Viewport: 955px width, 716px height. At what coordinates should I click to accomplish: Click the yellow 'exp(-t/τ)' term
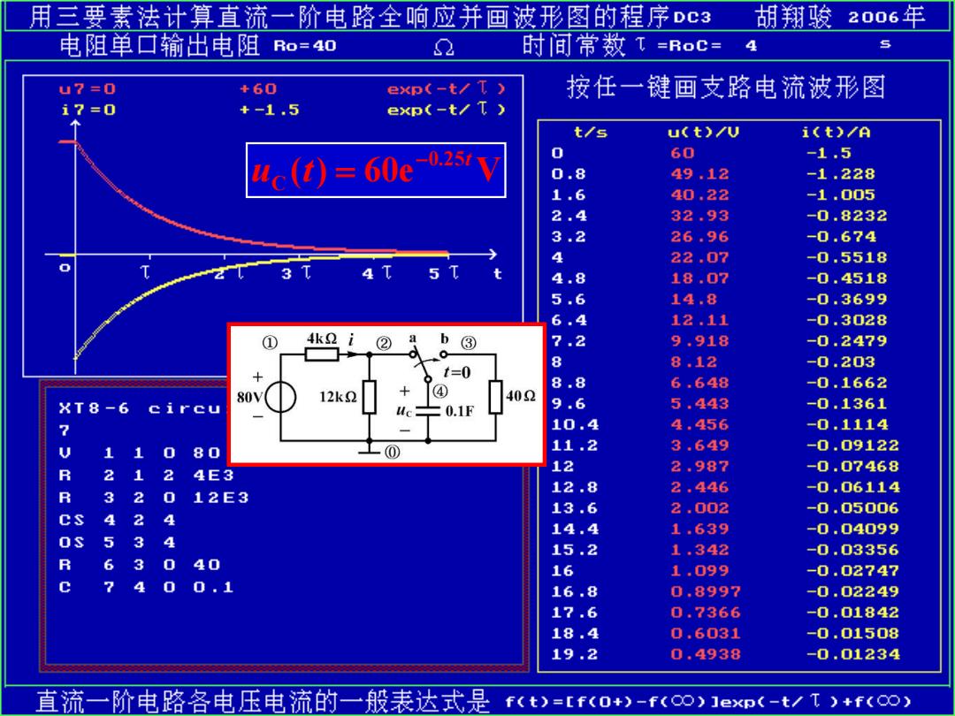pyautogui.click(x=447, y=110)
